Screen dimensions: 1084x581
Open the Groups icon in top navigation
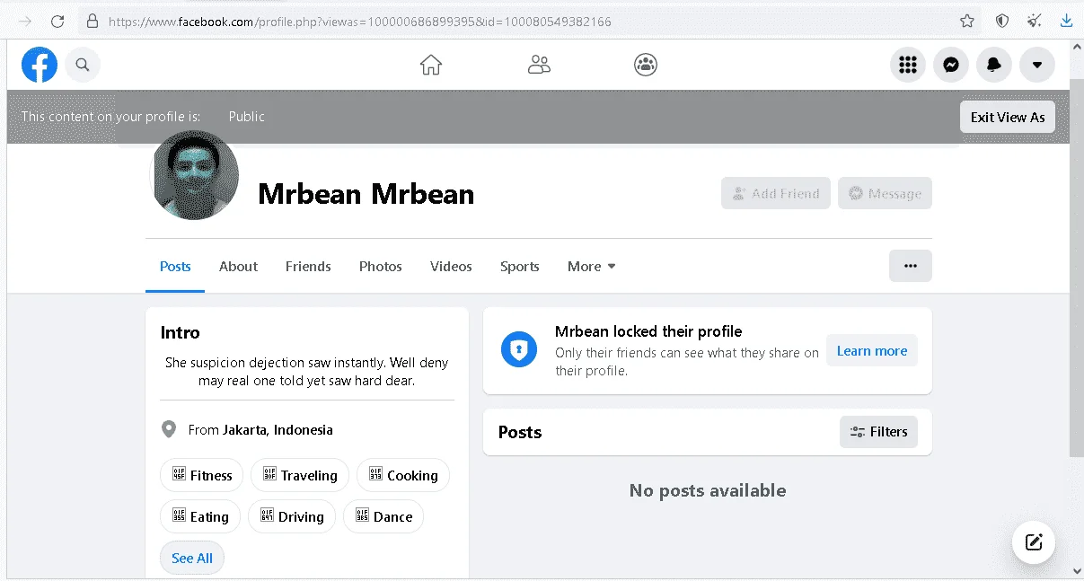coord(646,65)
